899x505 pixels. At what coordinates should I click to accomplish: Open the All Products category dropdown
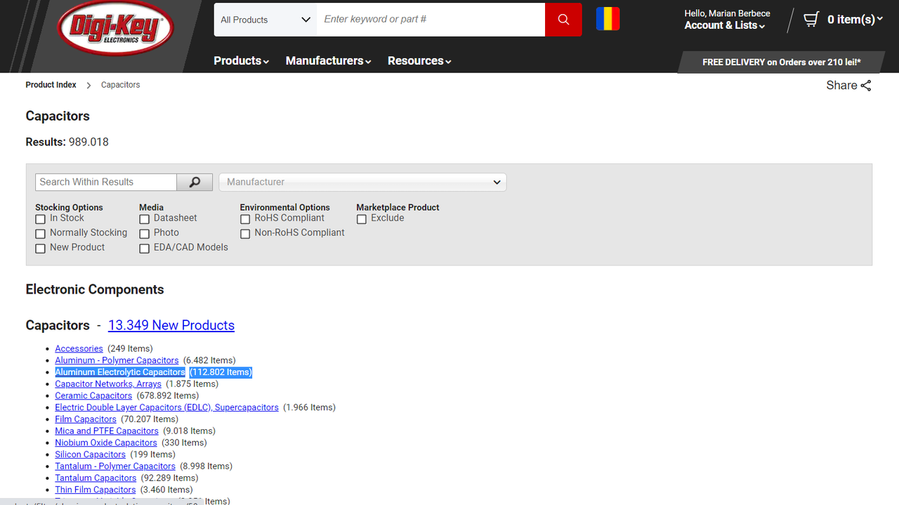pyautogui.click(x=265, y=20)
